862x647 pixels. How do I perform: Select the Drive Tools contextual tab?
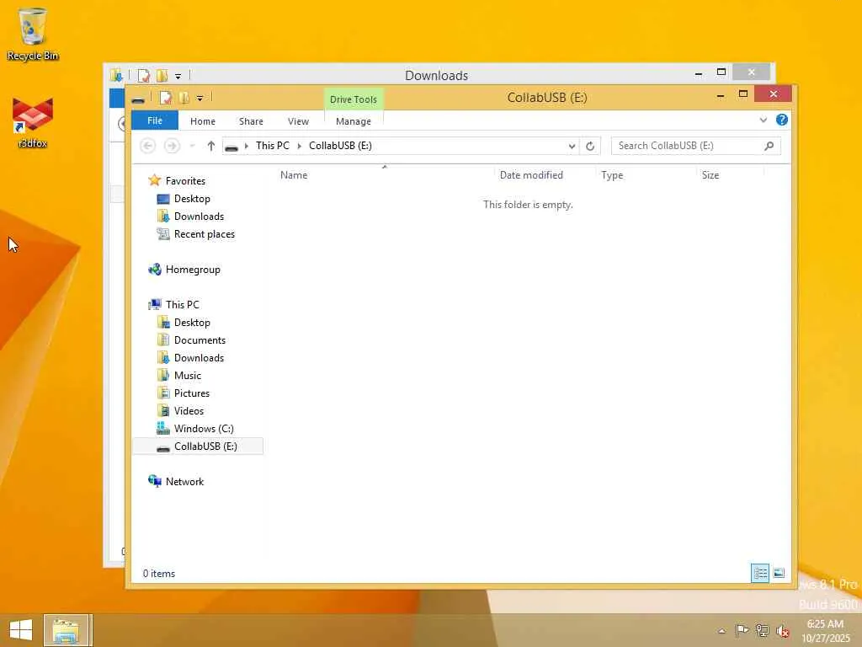[353, 99]
